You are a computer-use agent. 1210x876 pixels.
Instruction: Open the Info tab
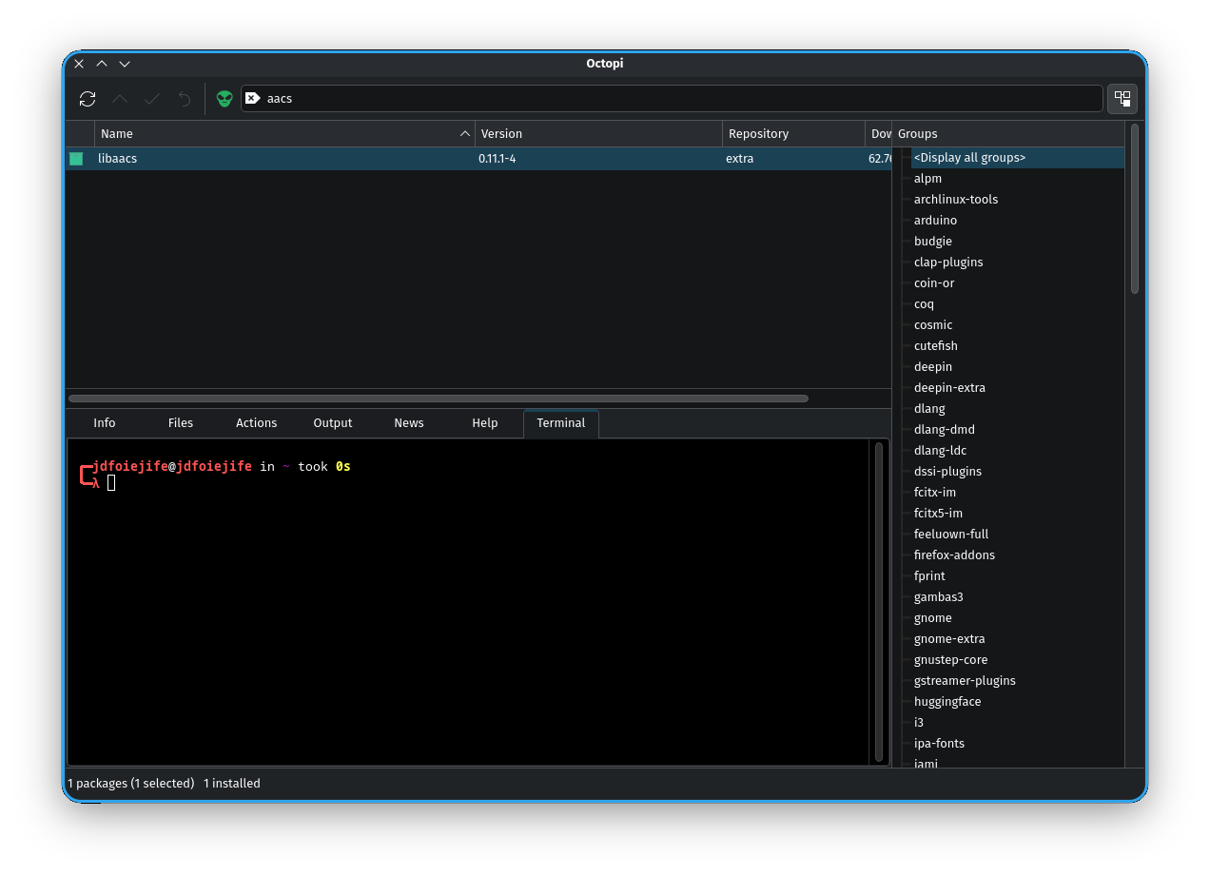pyautogui.click(x=105, y=423)
